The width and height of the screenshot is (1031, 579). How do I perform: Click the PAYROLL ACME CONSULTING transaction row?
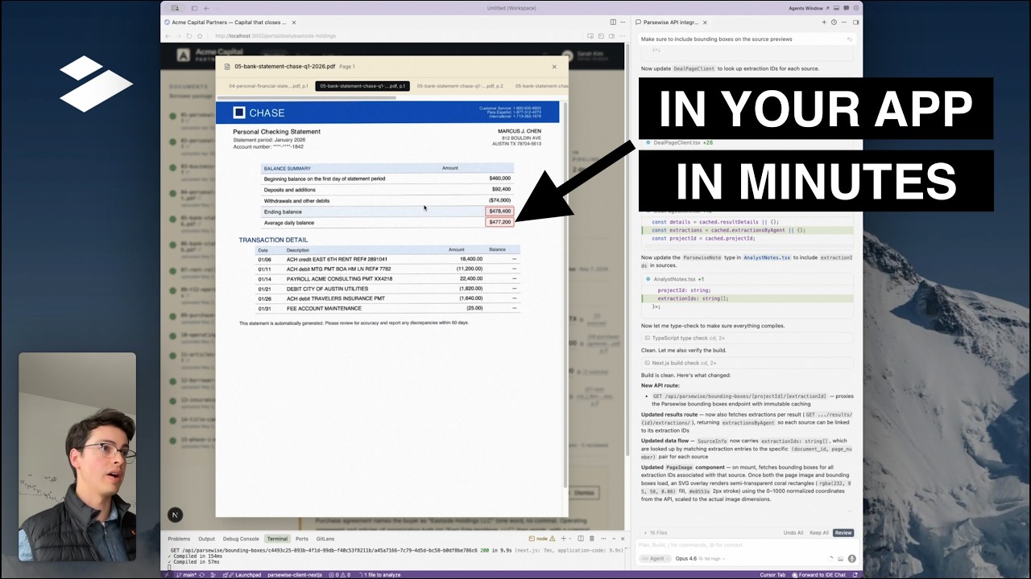point(387,279)
